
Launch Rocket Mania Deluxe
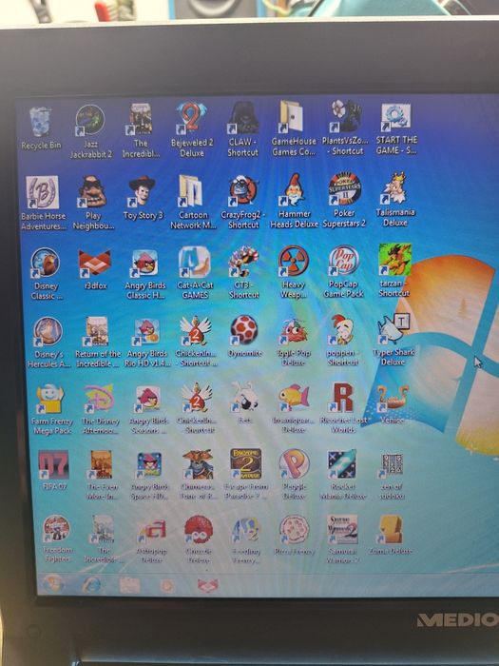point(342,464)
